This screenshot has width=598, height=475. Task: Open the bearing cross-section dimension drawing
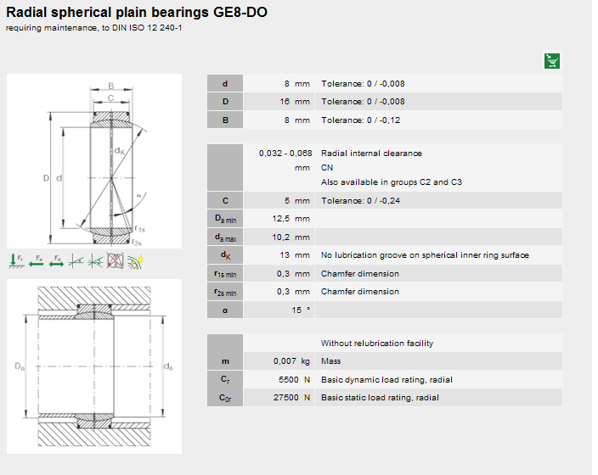94,161
